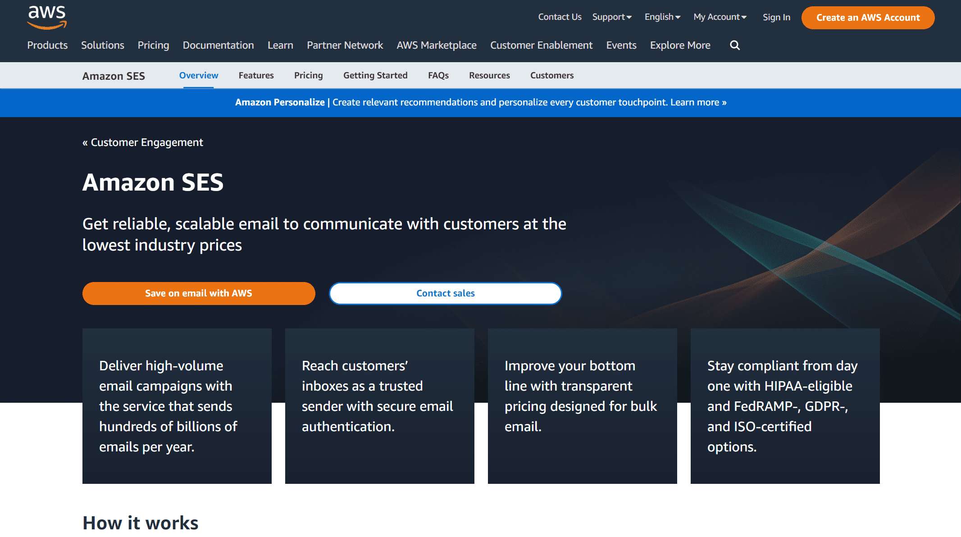Click Create an AWS Account button
961x537 pixels.
(x=868, y=18)
